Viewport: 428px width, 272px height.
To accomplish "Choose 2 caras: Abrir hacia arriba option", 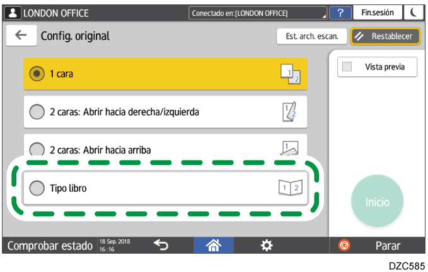I will (37, 150).
